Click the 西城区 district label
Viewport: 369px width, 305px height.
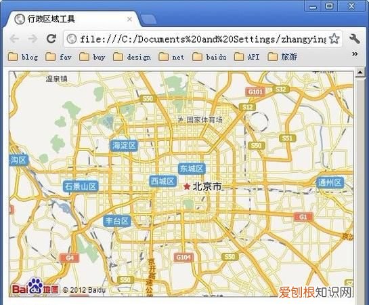(x=162, y=182)
